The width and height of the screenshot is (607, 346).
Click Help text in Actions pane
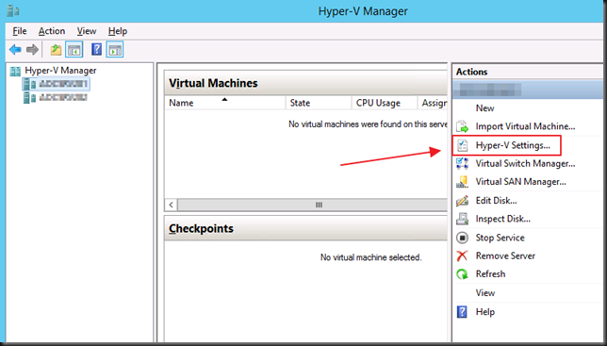tap(485, 312)
